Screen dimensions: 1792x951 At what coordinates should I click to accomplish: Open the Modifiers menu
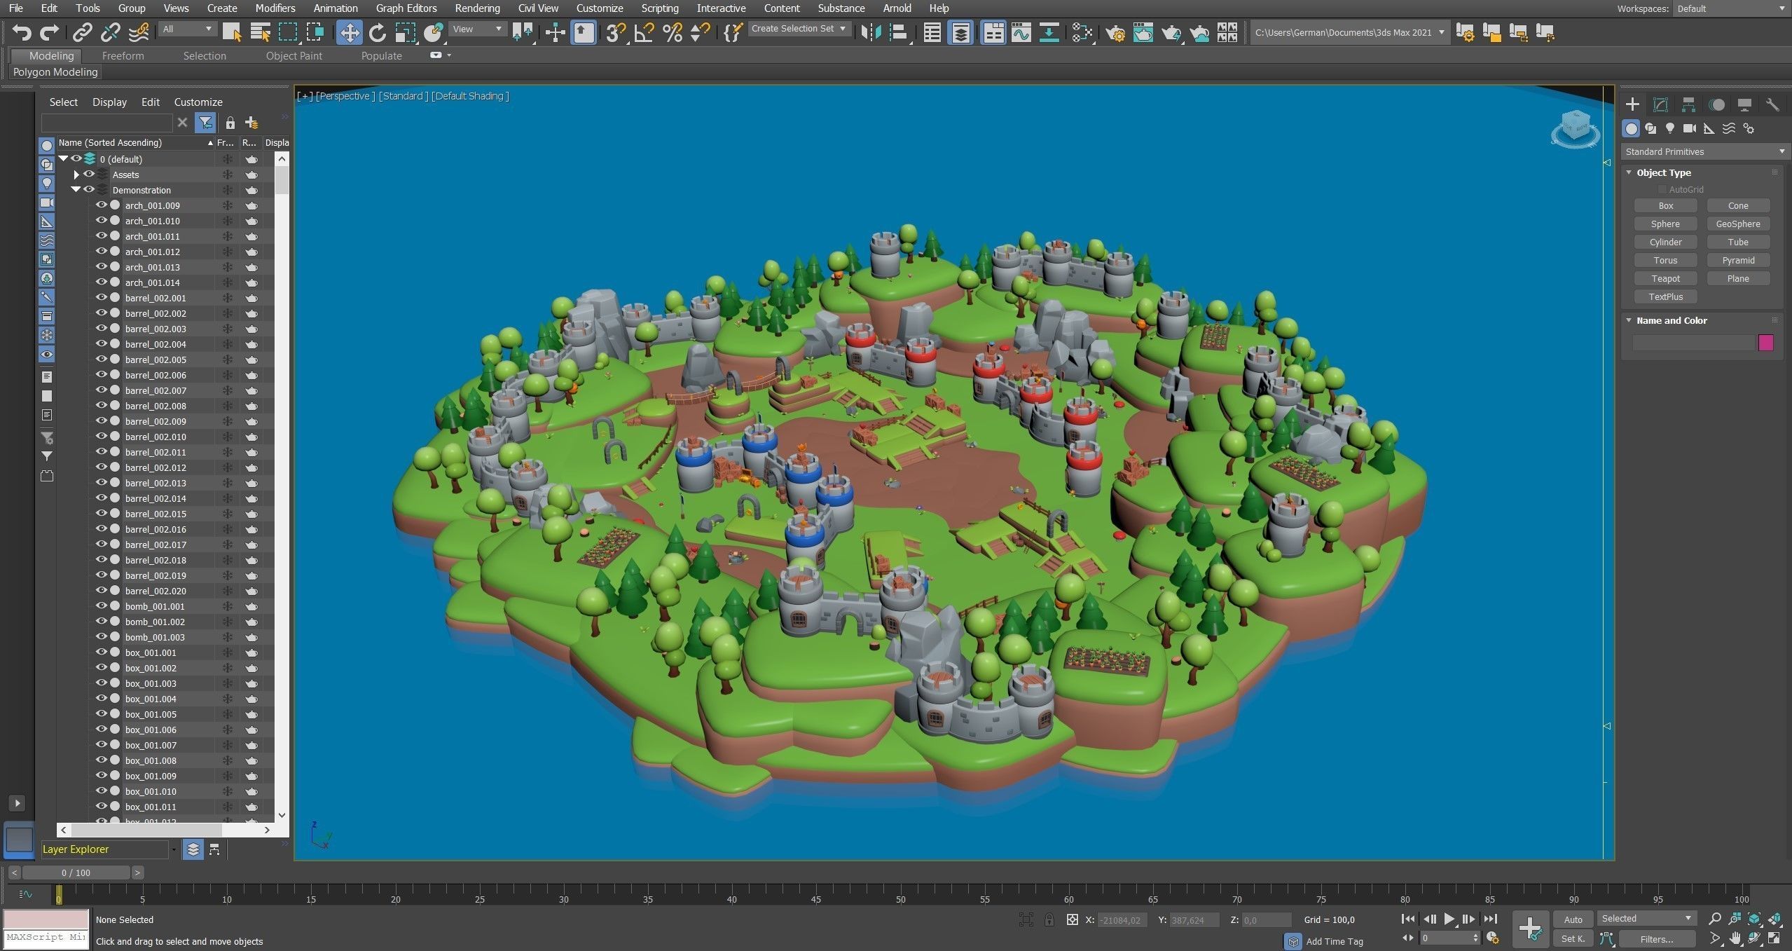[275, 8]
